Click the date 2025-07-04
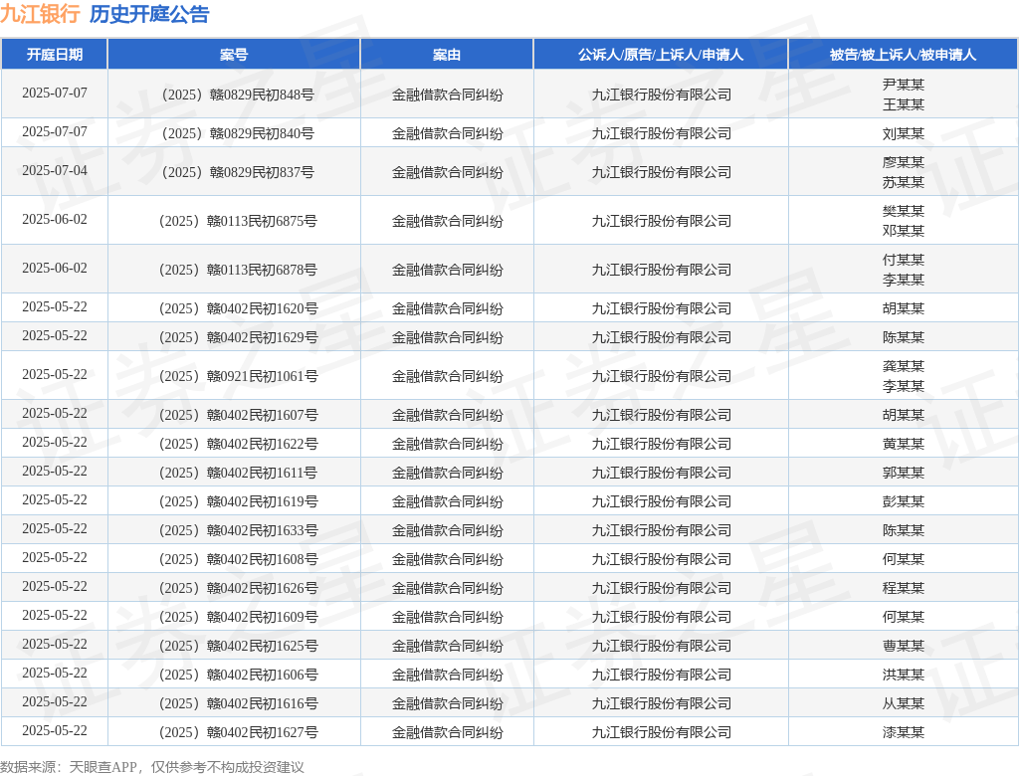The image size is (1019, 776). tap(55, 170)
